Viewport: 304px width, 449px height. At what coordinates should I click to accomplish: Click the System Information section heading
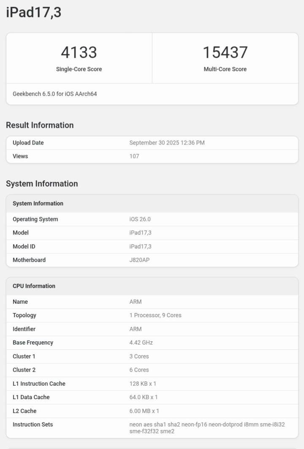point(42,184)
